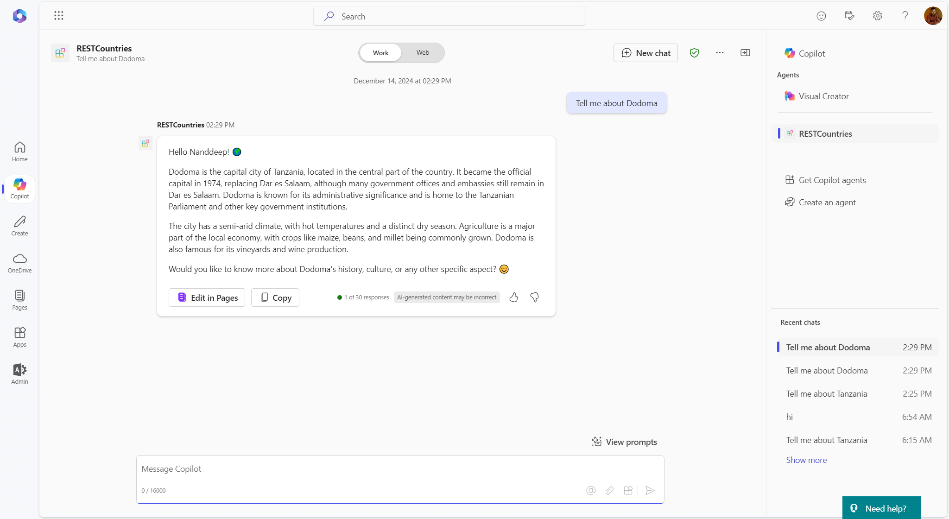Collapse the Copilot right panel
Viewport: 949px width, 519px height.
pos(745,53)
